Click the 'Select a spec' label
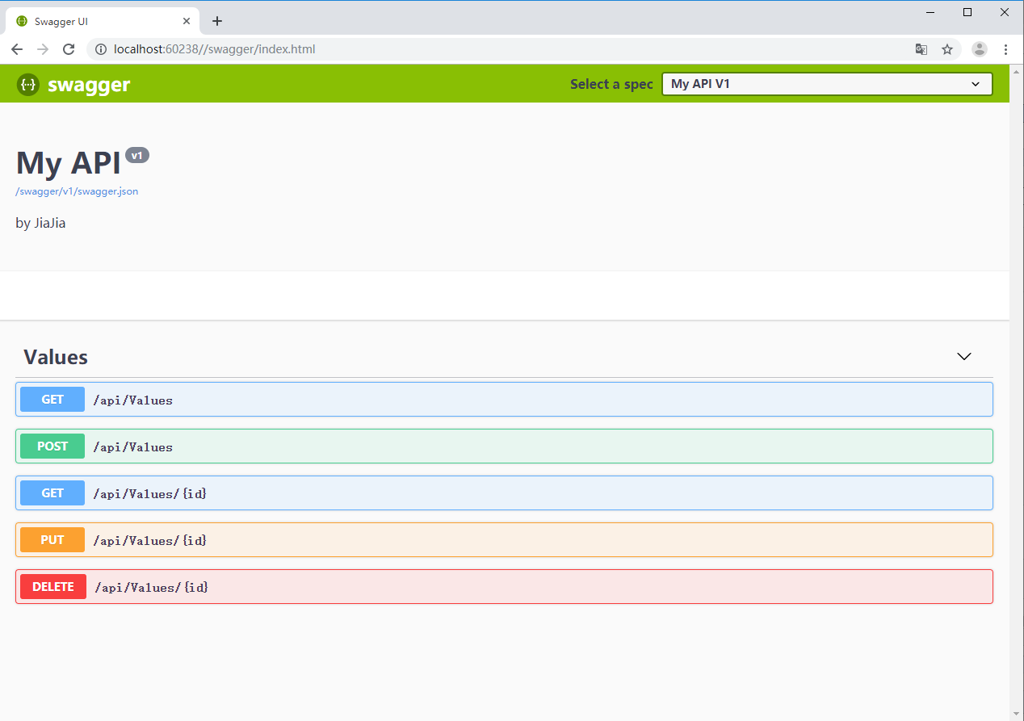 point(611,84)
